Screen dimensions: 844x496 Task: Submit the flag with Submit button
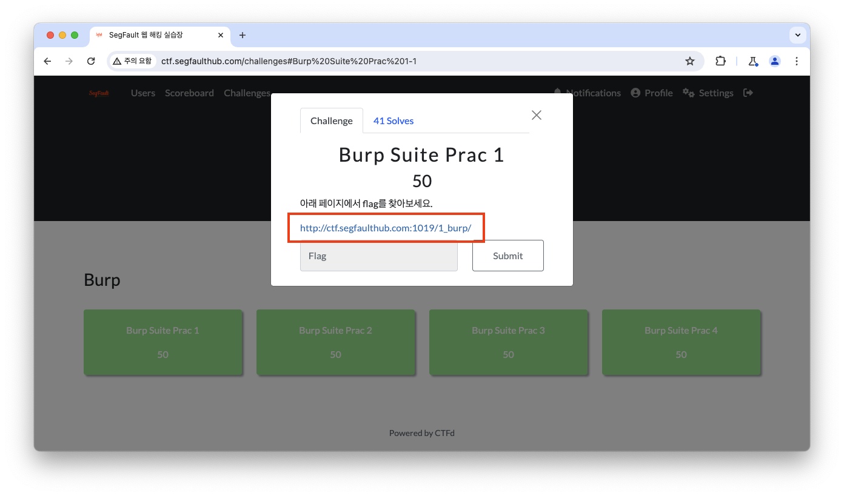pos(508,256)
